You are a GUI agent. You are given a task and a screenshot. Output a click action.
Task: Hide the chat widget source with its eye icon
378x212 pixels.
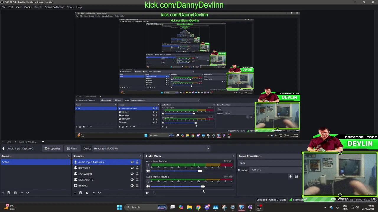point(132,174)
